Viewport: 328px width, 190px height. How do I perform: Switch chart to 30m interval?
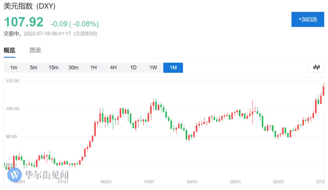pos(73,68)
